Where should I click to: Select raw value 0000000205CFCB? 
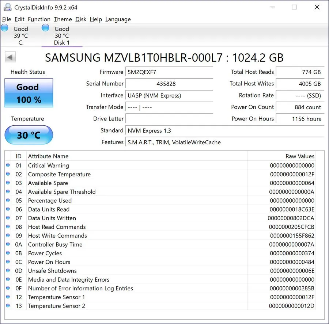pyautogui.click(x=291, y=227)
